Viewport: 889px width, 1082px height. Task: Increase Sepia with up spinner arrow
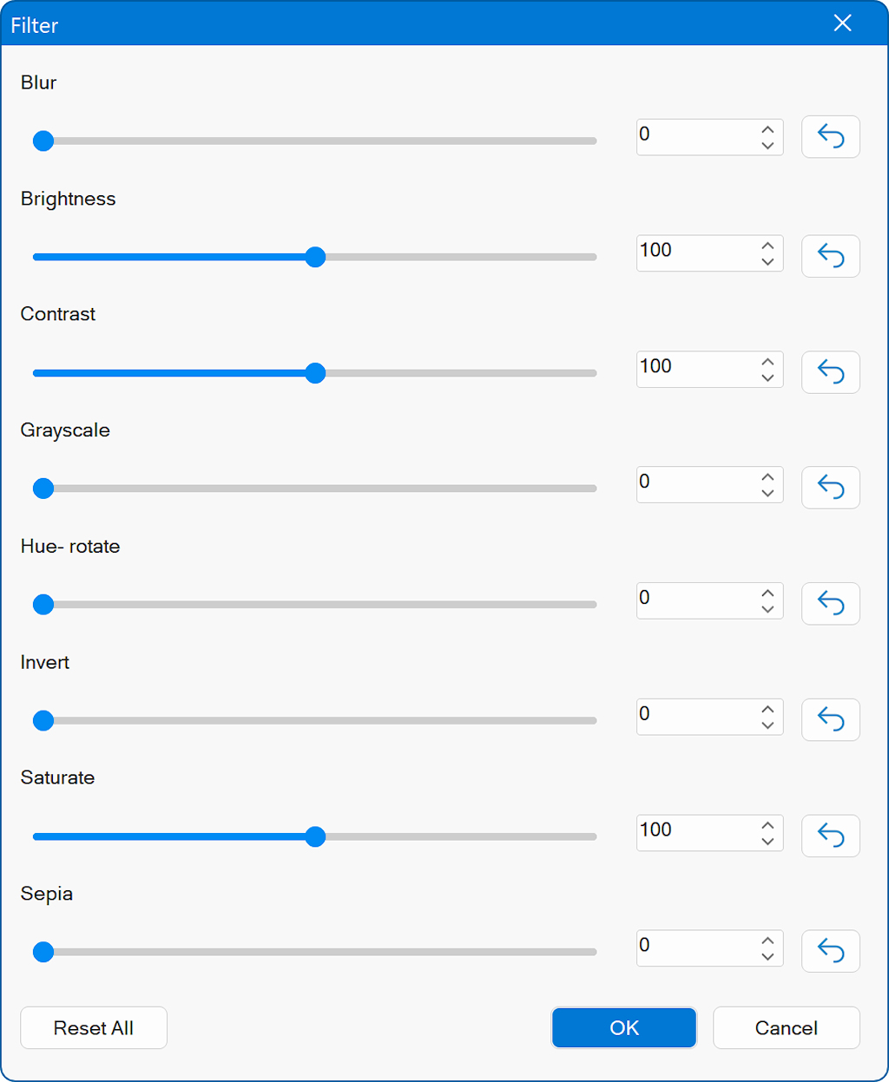click(767, 941)
